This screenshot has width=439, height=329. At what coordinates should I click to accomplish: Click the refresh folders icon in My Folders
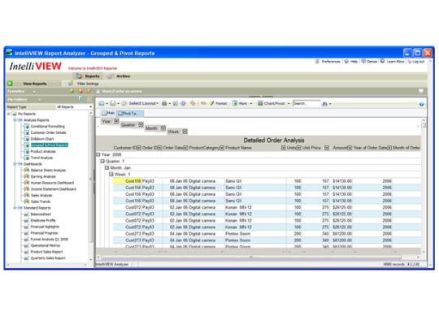tap(80, 99)
